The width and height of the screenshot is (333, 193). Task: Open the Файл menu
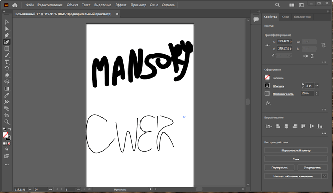point(30,5)
